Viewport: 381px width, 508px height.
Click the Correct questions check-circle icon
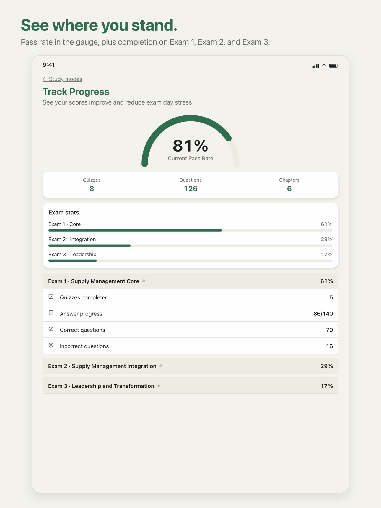51,329
